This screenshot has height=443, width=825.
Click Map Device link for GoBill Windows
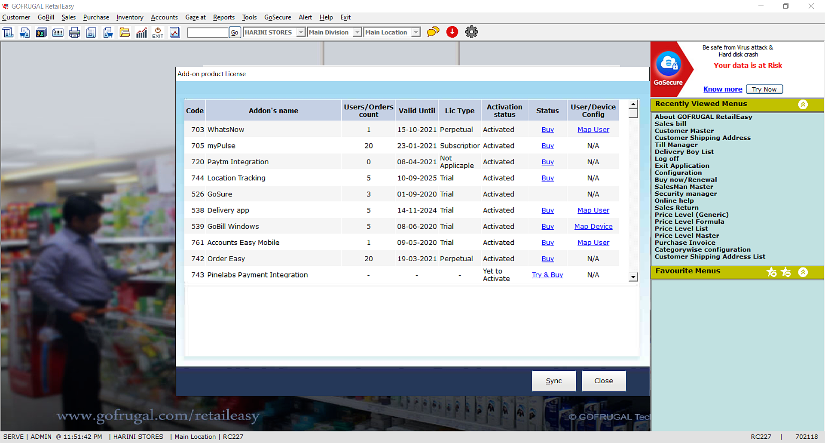point(593,226)
